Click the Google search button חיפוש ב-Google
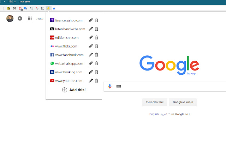Image resolution: width=226 pixels, height=141 pixels. 183,102
